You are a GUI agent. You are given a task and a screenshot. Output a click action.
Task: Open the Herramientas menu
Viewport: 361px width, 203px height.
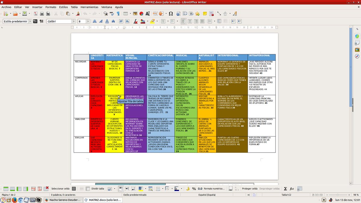pyautogui.click(x=89, y=7)
